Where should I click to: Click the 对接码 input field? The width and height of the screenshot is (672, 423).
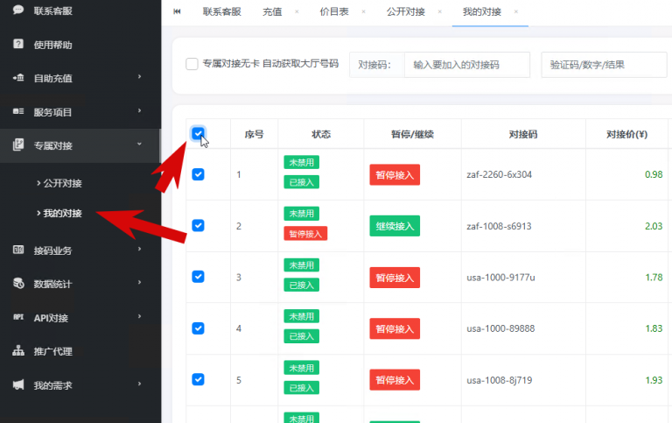coord(467,65)
